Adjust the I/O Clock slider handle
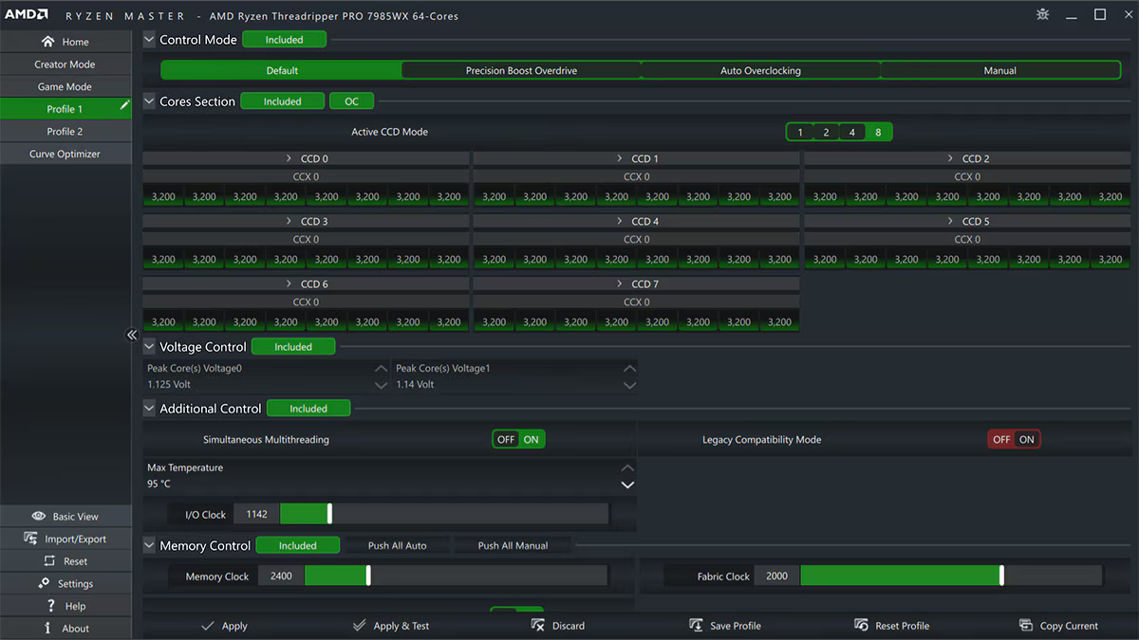 click(x=329, y=514)
